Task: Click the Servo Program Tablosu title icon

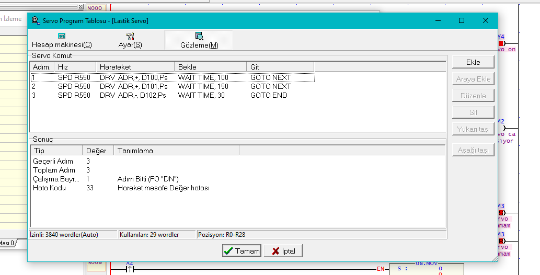Action: (x=36, y=20)
